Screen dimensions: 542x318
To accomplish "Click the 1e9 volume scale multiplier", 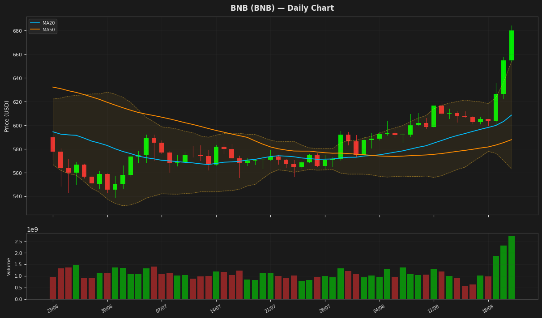I will 33,229.
